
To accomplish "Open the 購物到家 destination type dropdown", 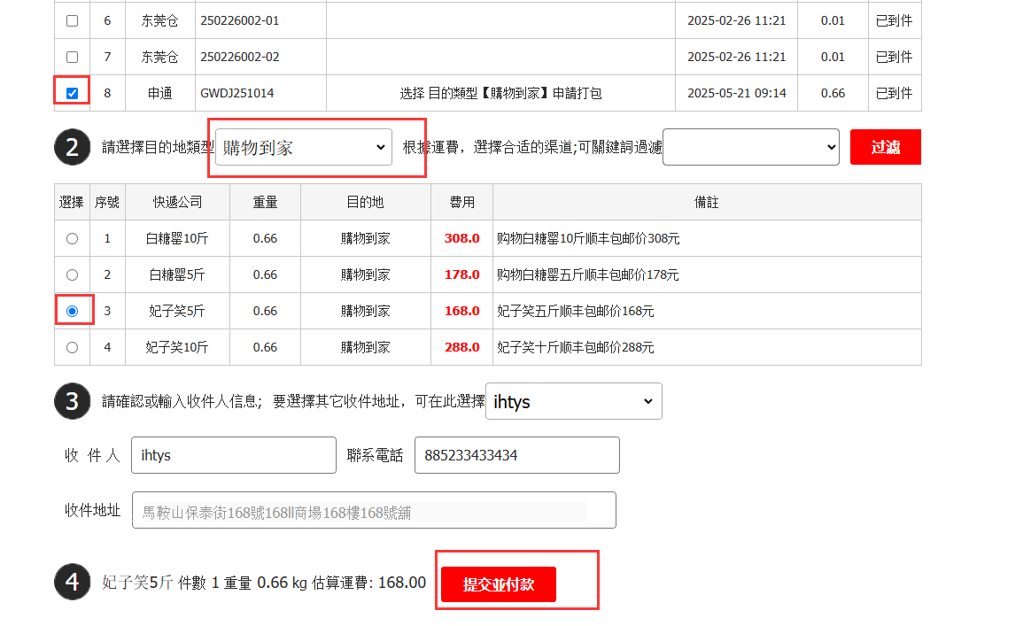I will click(x=304, y=147).
